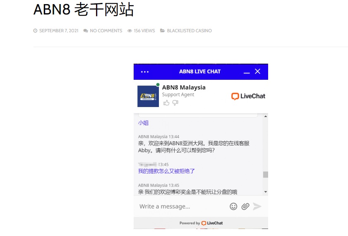Rate the agent with the thumbs up
Viewport: 348px width, 236px height.
tap(166, 103)
